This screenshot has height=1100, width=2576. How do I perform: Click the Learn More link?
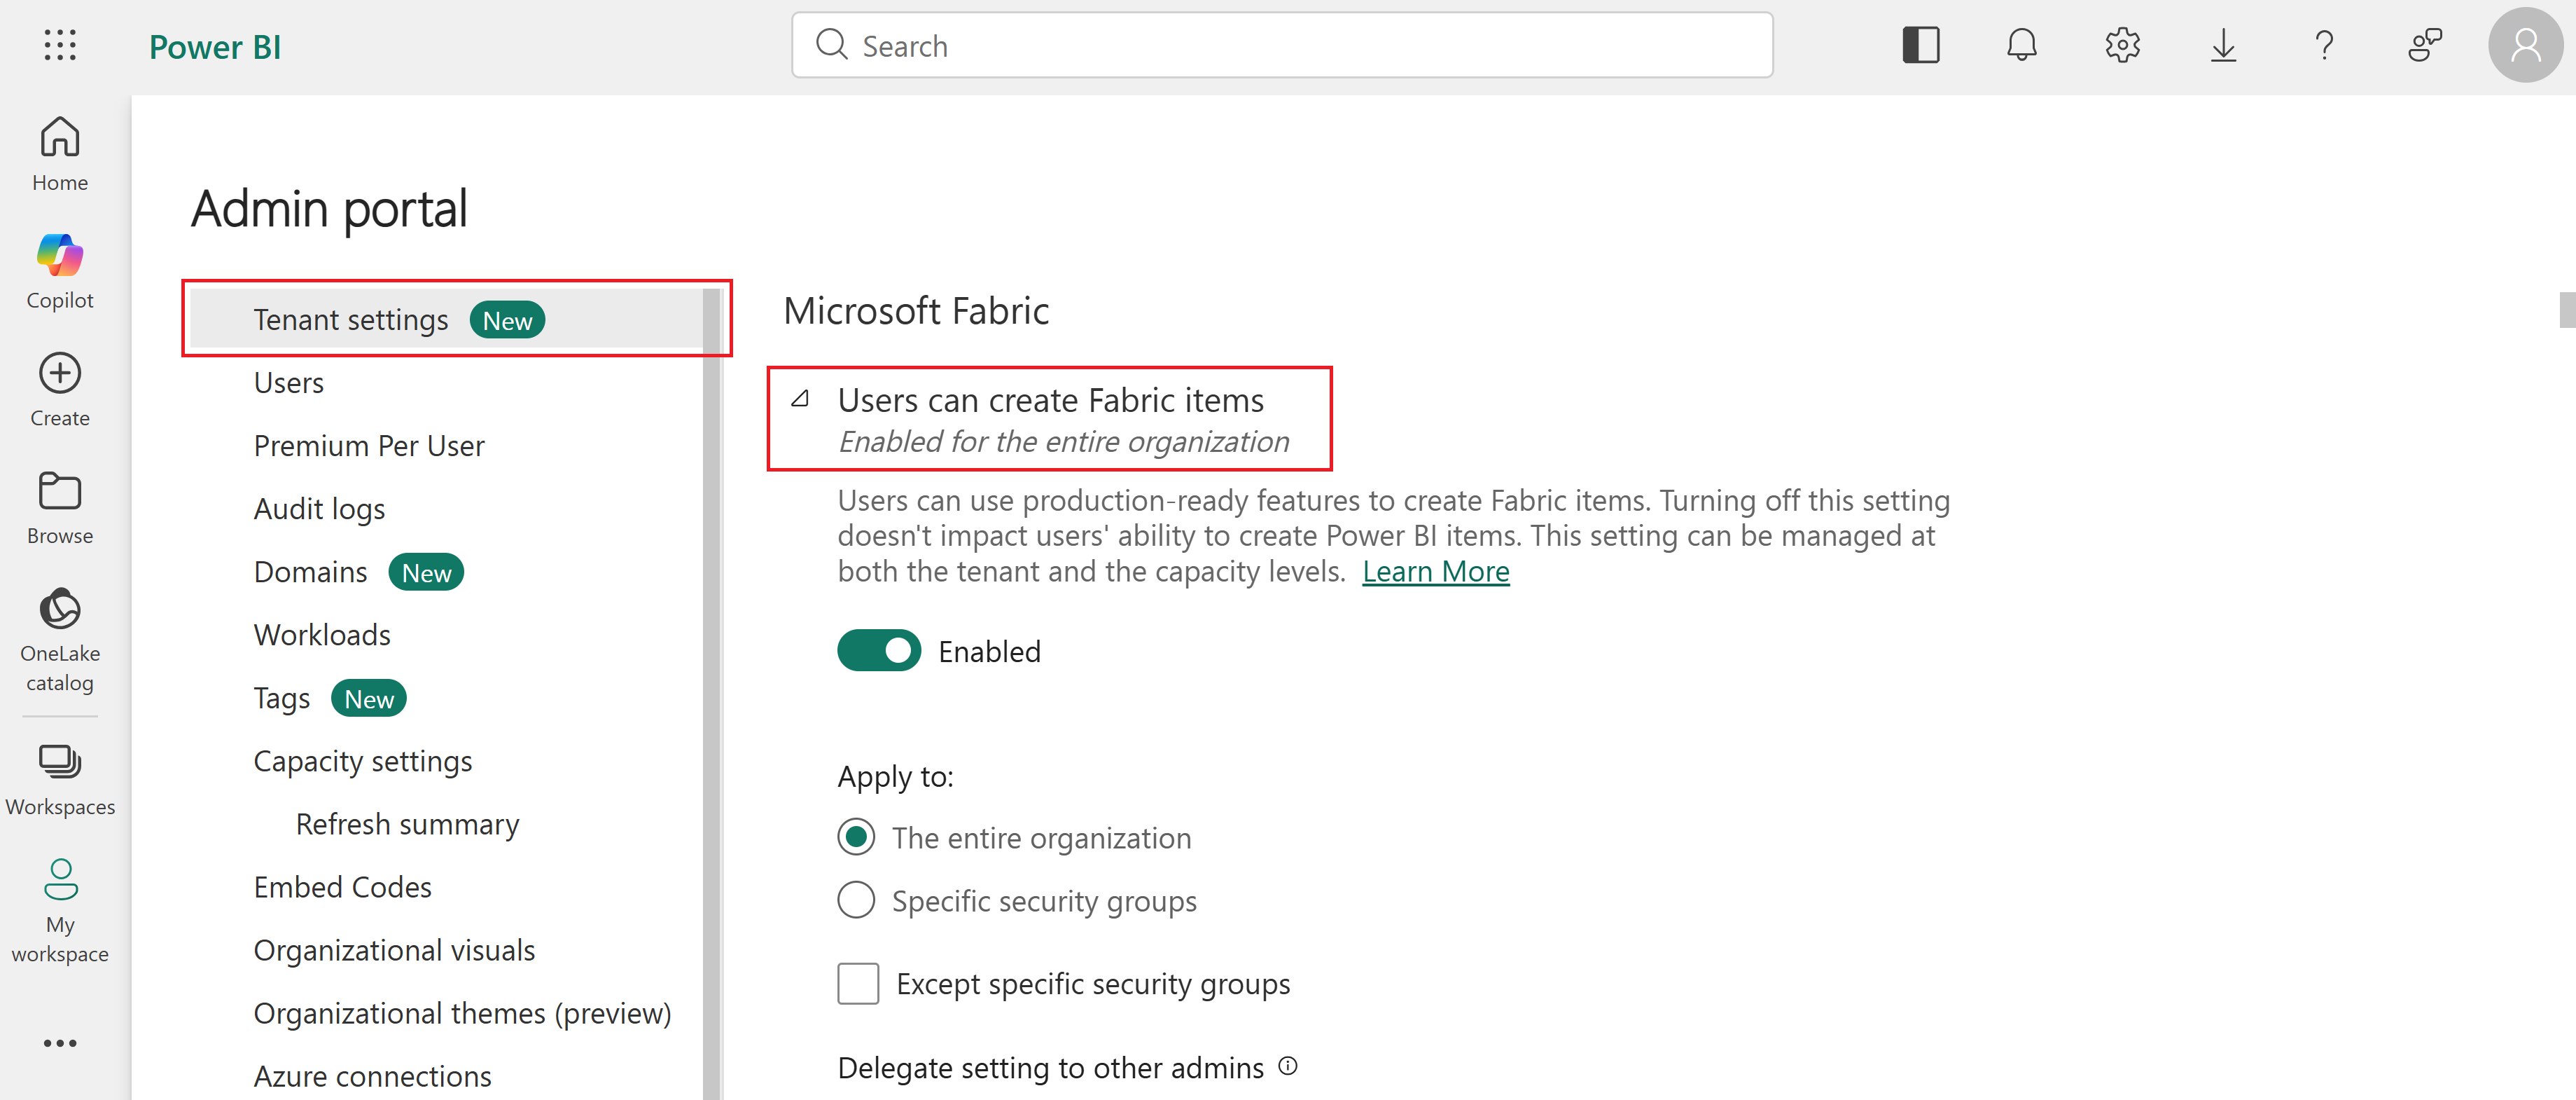pyautogui.click(x=1435, y=572)
